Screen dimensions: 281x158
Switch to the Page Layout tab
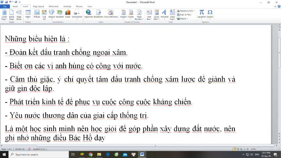click(x=38, y=7)
